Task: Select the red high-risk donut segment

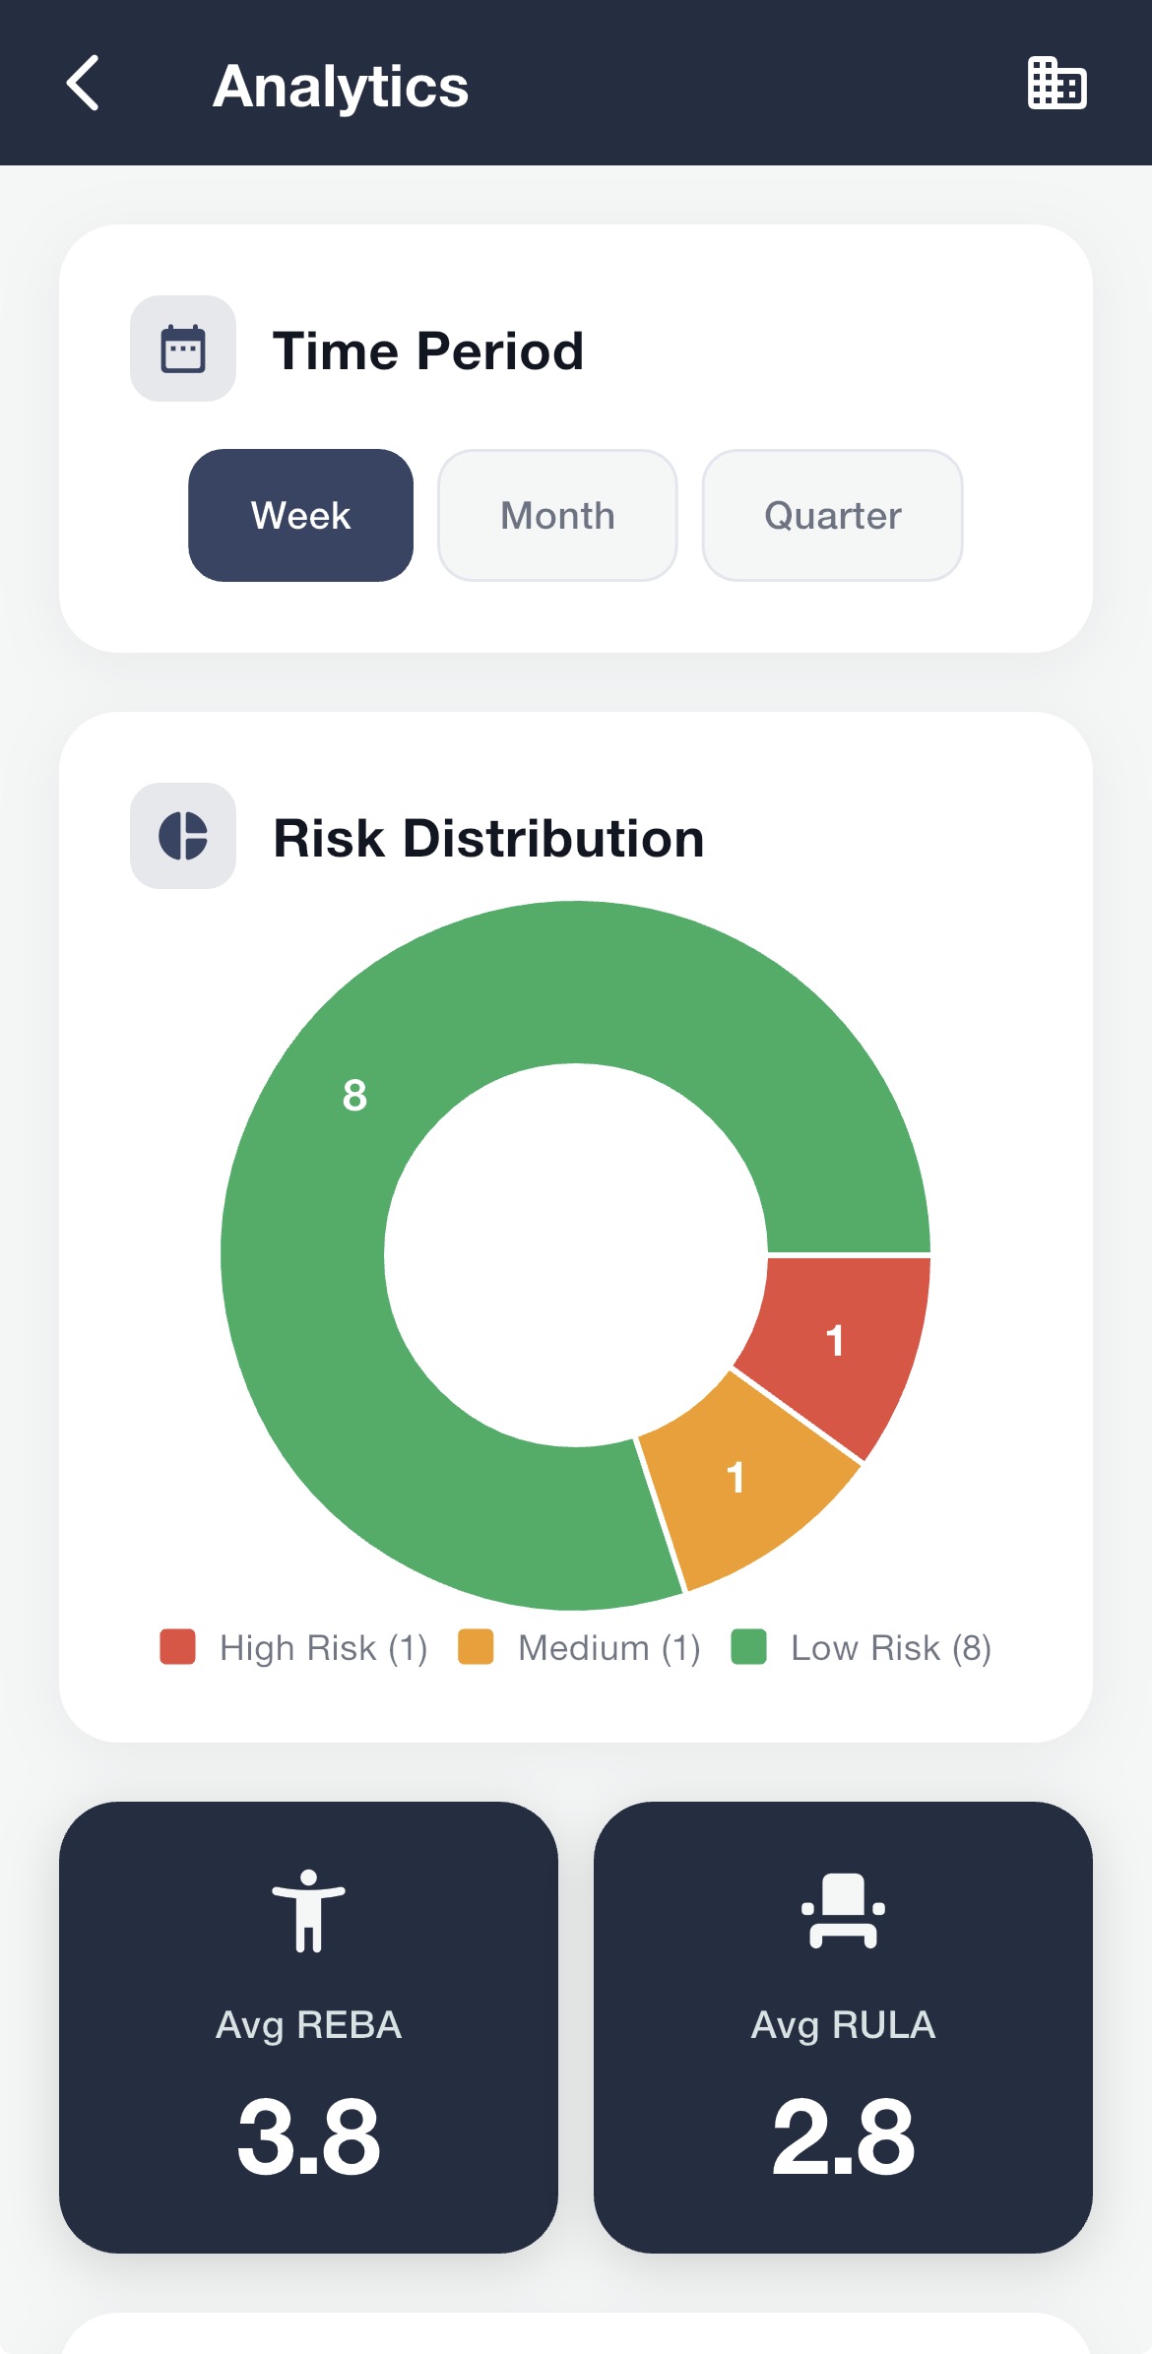Action: pyautogui.click(x=837, y=1339)
